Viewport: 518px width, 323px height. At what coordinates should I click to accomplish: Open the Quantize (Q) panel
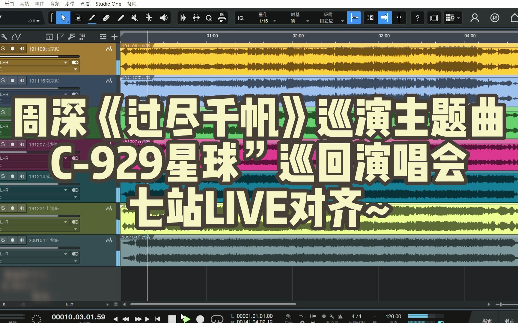(209, 18)
